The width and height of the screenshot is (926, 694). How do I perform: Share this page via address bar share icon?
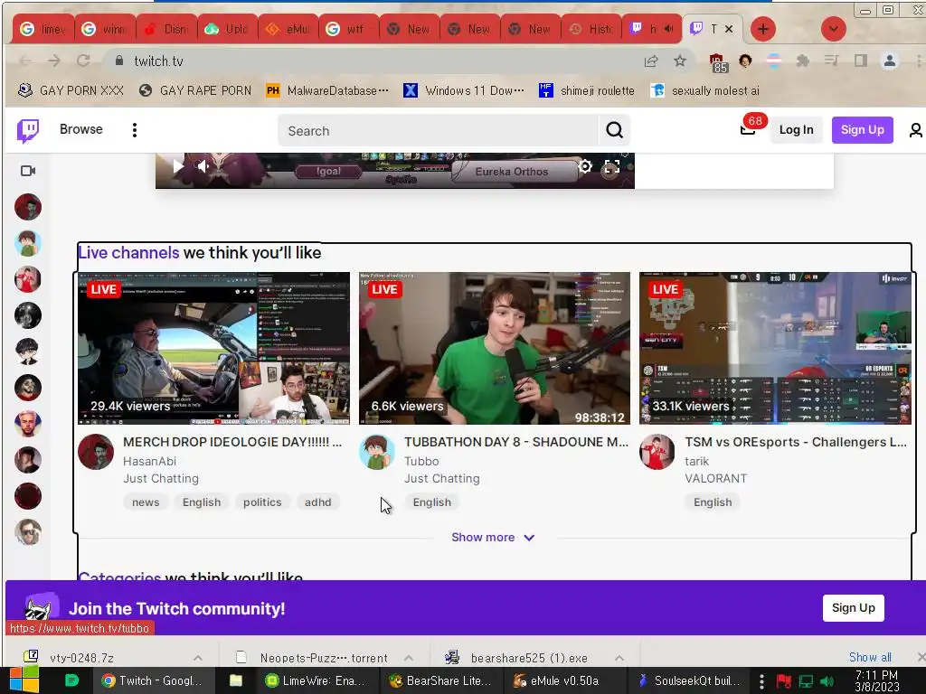651,61
